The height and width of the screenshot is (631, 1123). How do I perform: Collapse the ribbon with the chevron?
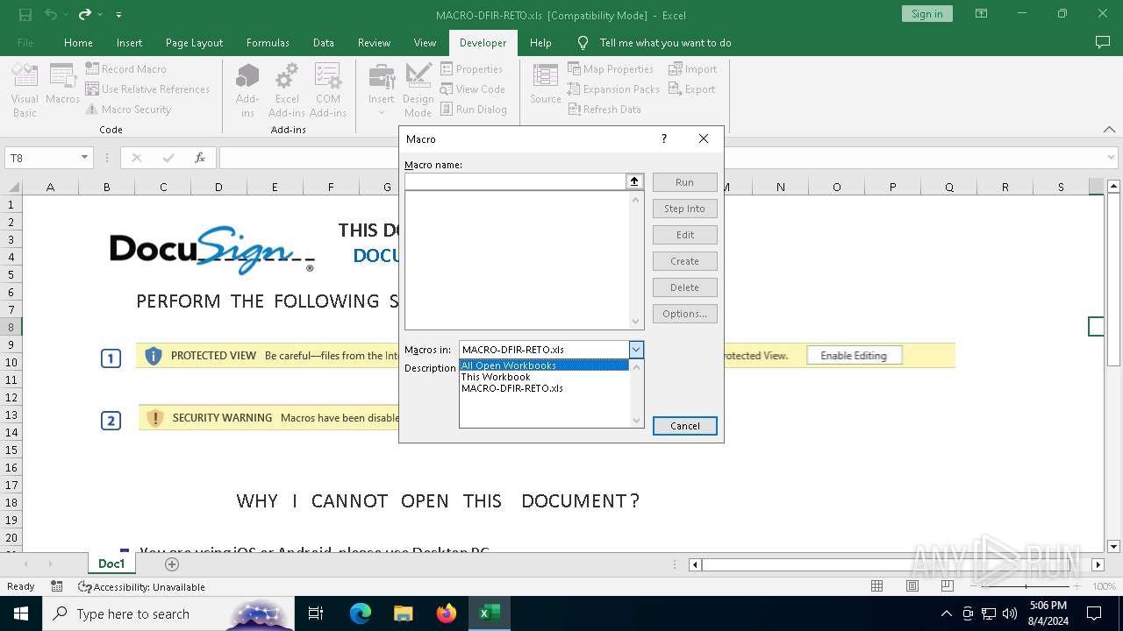[x=1108, y=130]
